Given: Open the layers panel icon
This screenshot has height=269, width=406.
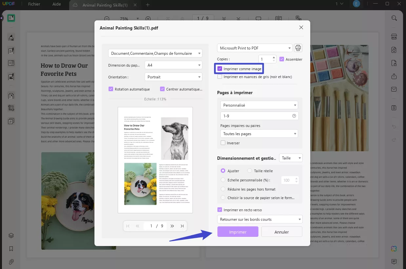Looking at the screenshot, I should 11,236.
